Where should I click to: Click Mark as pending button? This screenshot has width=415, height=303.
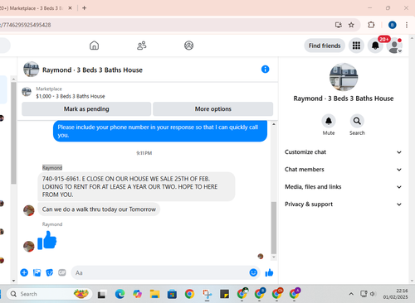tap(86, 109)
